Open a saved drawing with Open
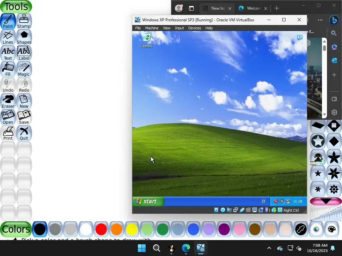The width and height of the screenshot is (342, 256). (x=8, y=117)
